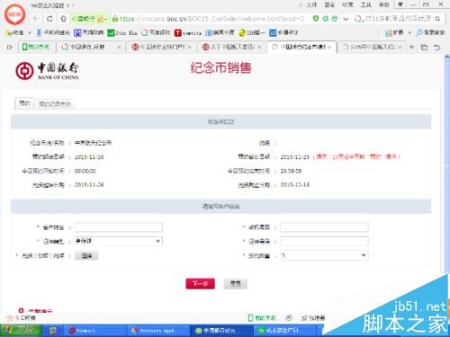Viewport: 450px width, 337px height.
Task: Expand the extensions dropdown arrow
Action: pyautogui.click(x=409, y=32)
